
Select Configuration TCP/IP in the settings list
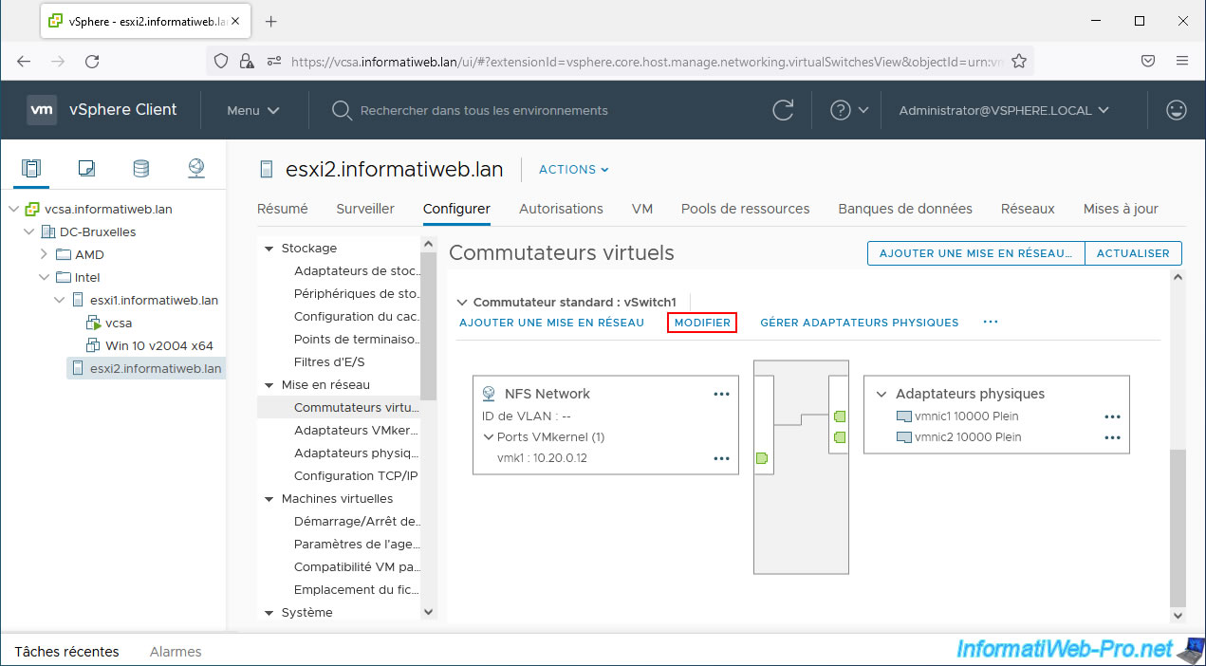tap(356, 476)
